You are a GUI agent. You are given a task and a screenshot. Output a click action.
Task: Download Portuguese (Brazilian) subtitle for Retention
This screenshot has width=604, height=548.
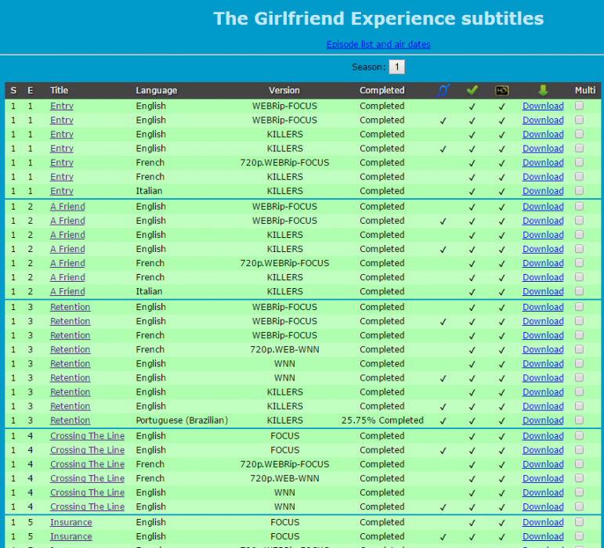[x=543, y=420]
